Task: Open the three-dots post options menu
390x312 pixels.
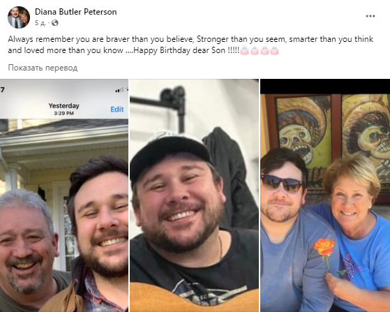Action: click(x=370, y=16)
